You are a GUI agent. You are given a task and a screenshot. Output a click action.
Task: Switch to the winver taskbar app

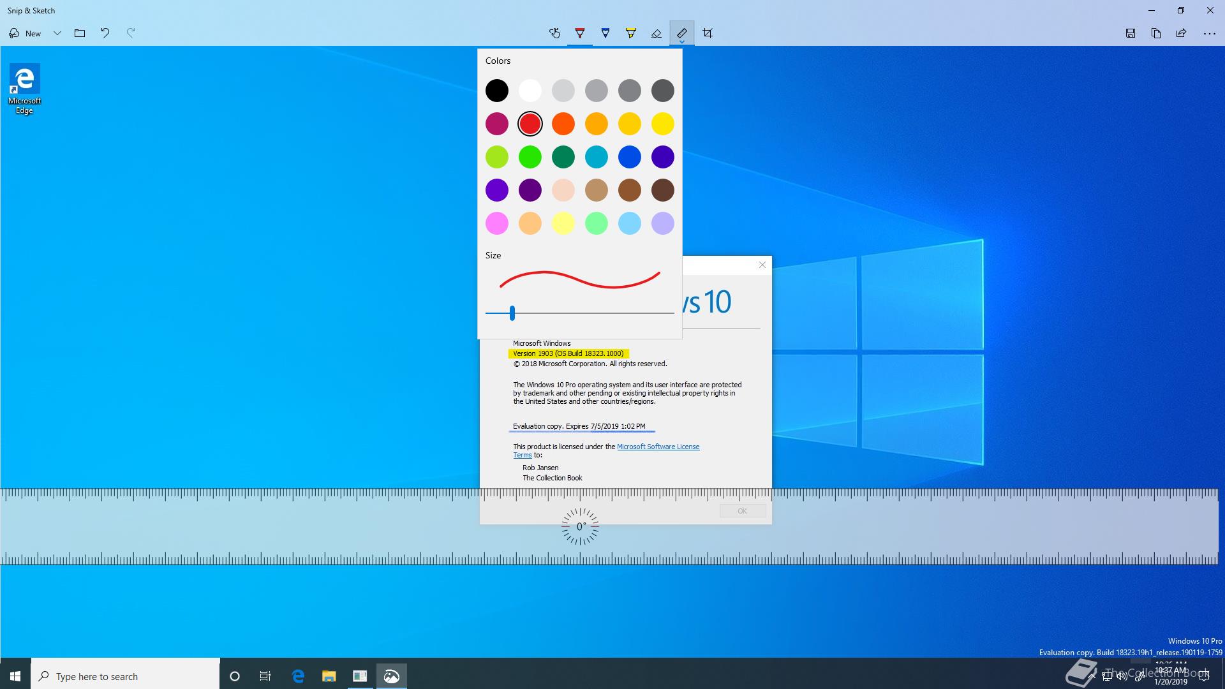click(360, 676)
